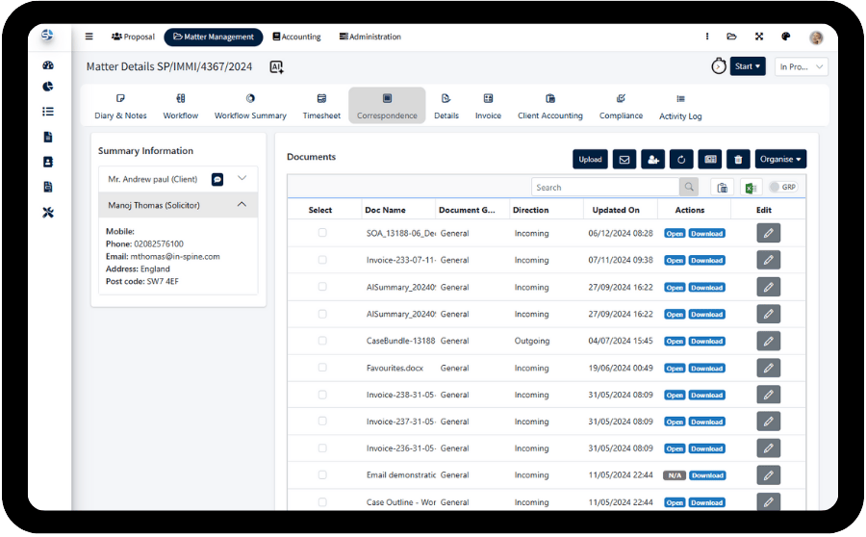
Task: Open the dashboard gauge icon in sidebar
Action: 48,65
